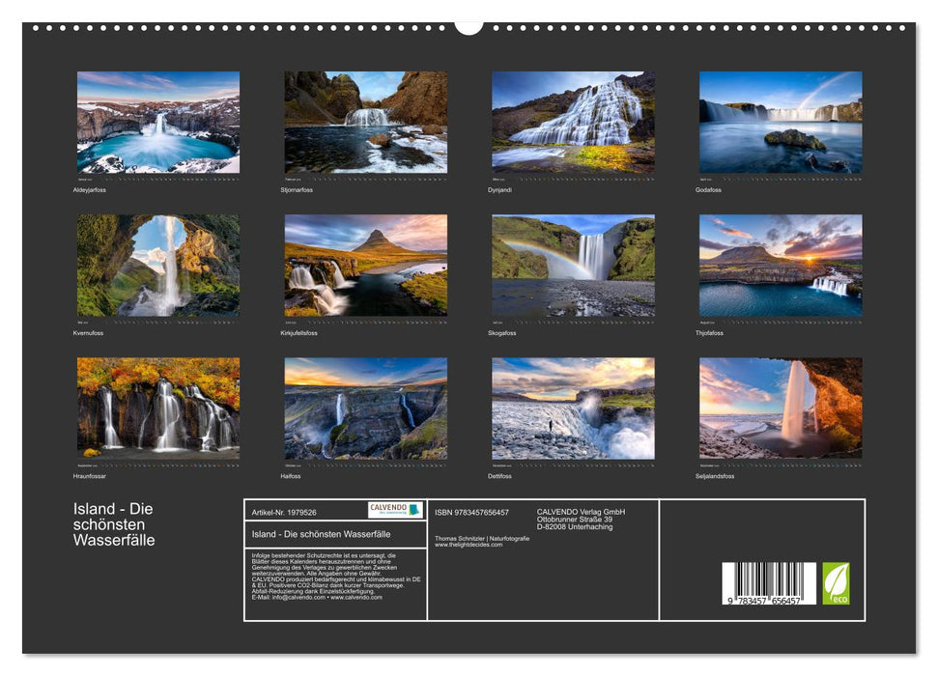The width and height of the screenshot is (938, 676).
Task: Click the hanger hole at top center
Action: coord(469,25)
